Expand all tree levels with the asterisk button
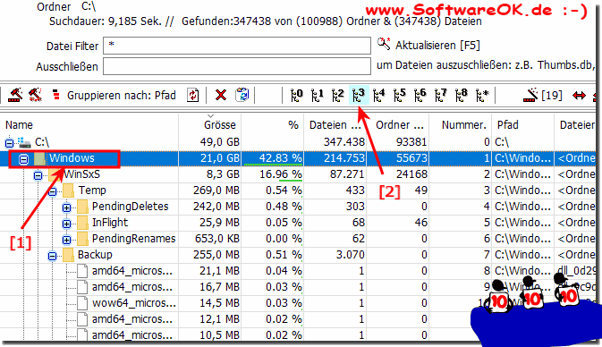This screenshot has height=347, width=602. (482, 95)
